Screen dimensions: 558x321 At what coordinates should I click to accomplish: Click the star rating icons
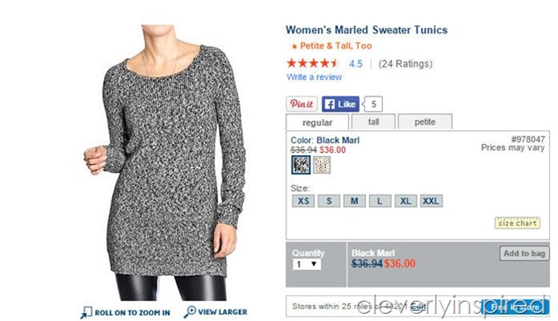coord(312,64)
